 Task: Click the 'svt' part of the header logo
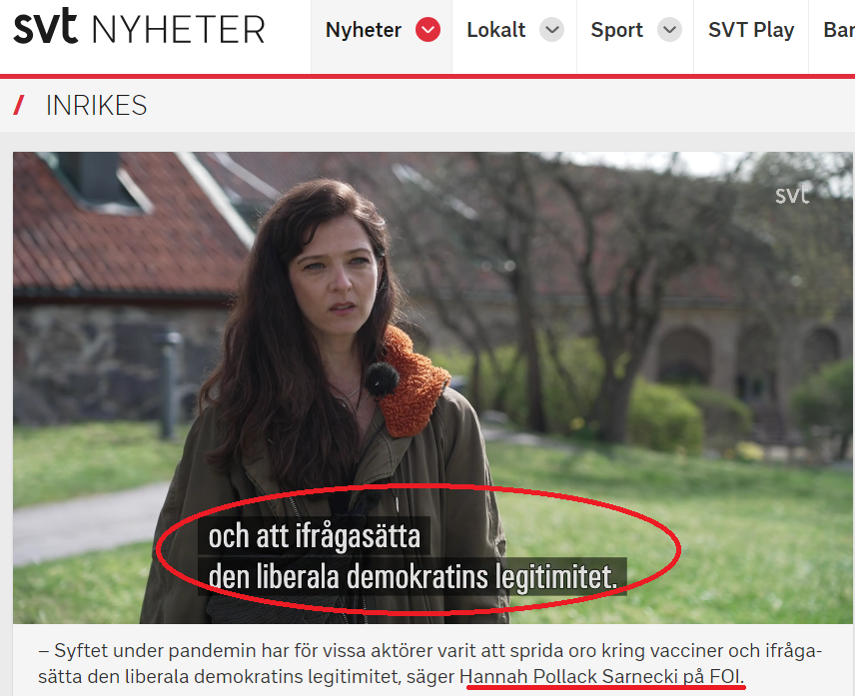(x=45, y=26)
